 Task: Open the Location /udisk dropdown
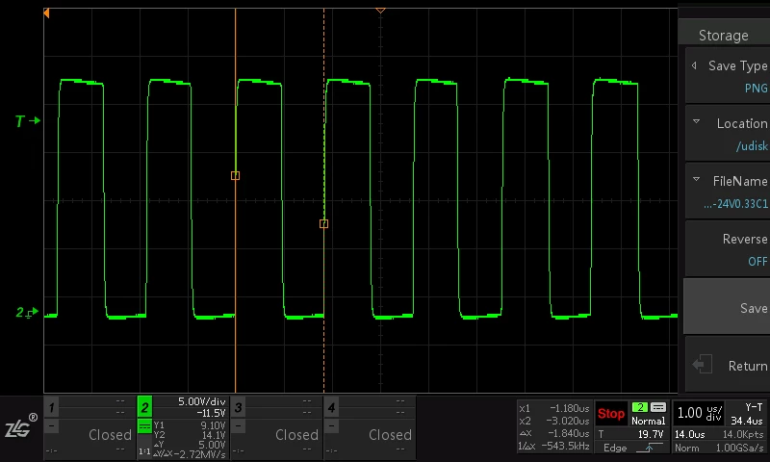coord(728,134)
